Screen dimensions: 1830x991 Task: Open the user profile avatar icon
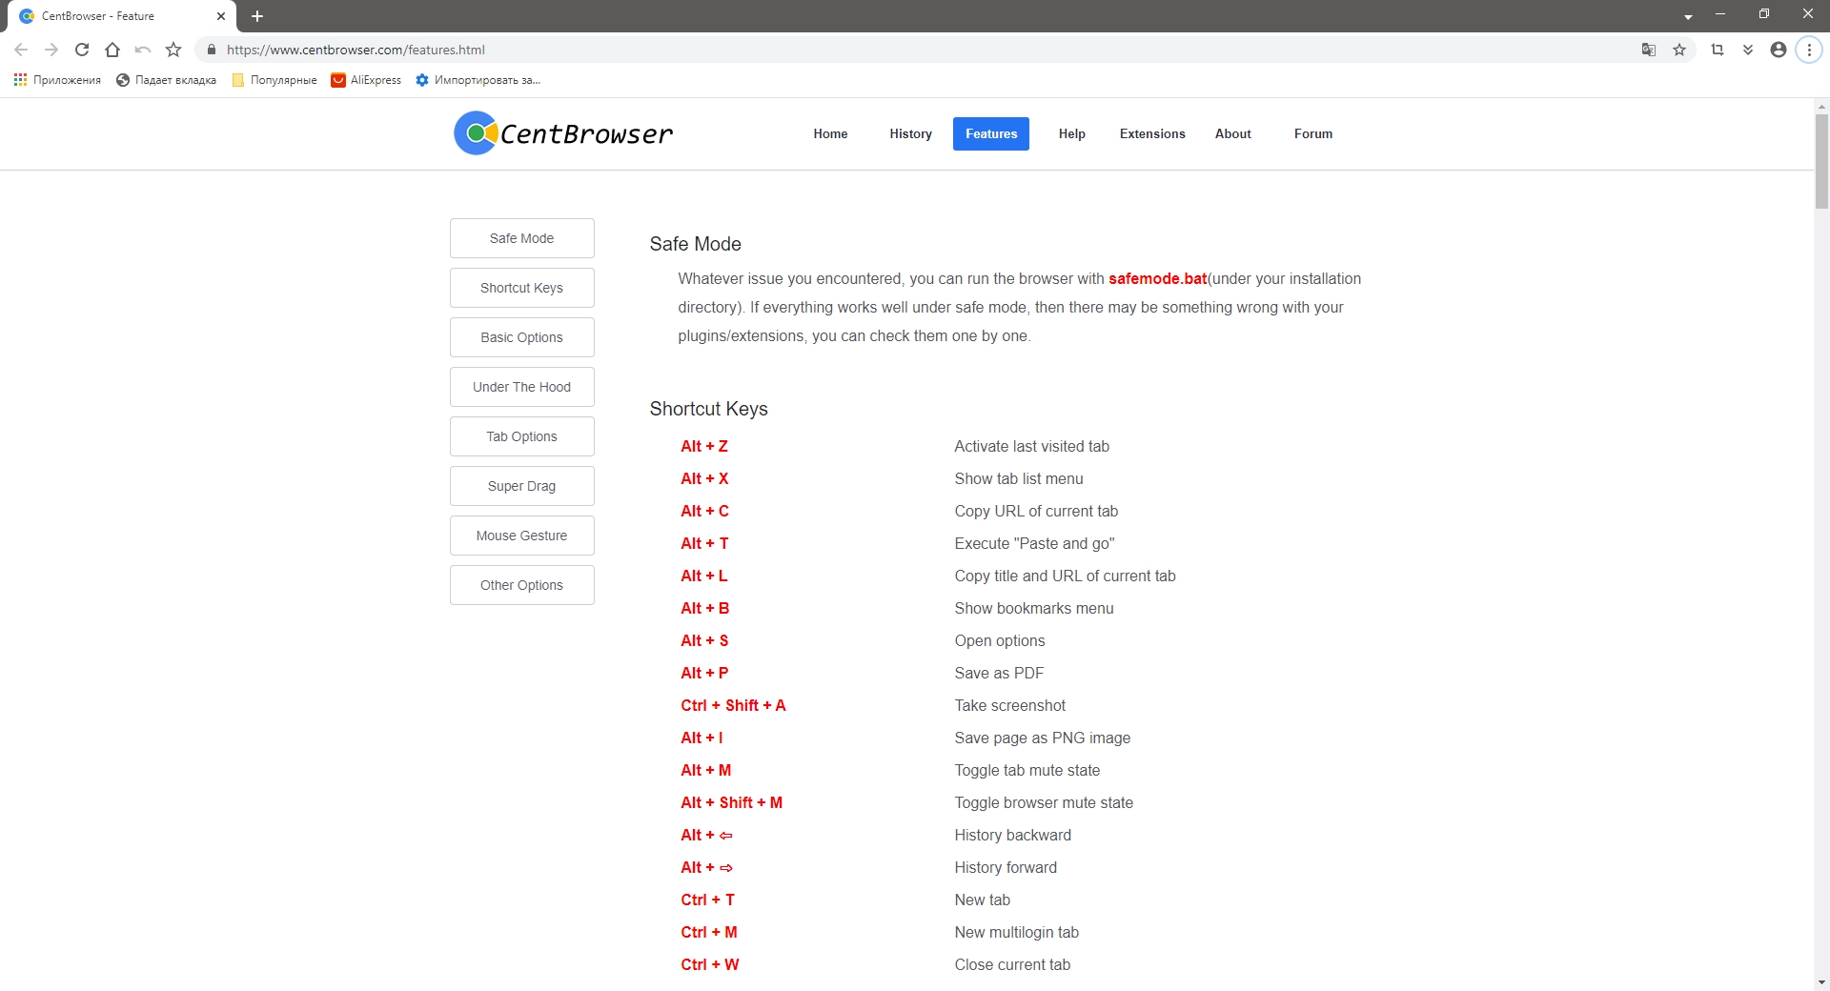pyautogui.click(x=1779, y=50)
